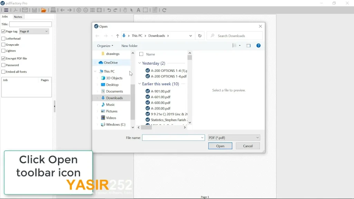Switch to the Jobs tab
The height and width of the screenshot is (199, 354).
click(5, 17)
